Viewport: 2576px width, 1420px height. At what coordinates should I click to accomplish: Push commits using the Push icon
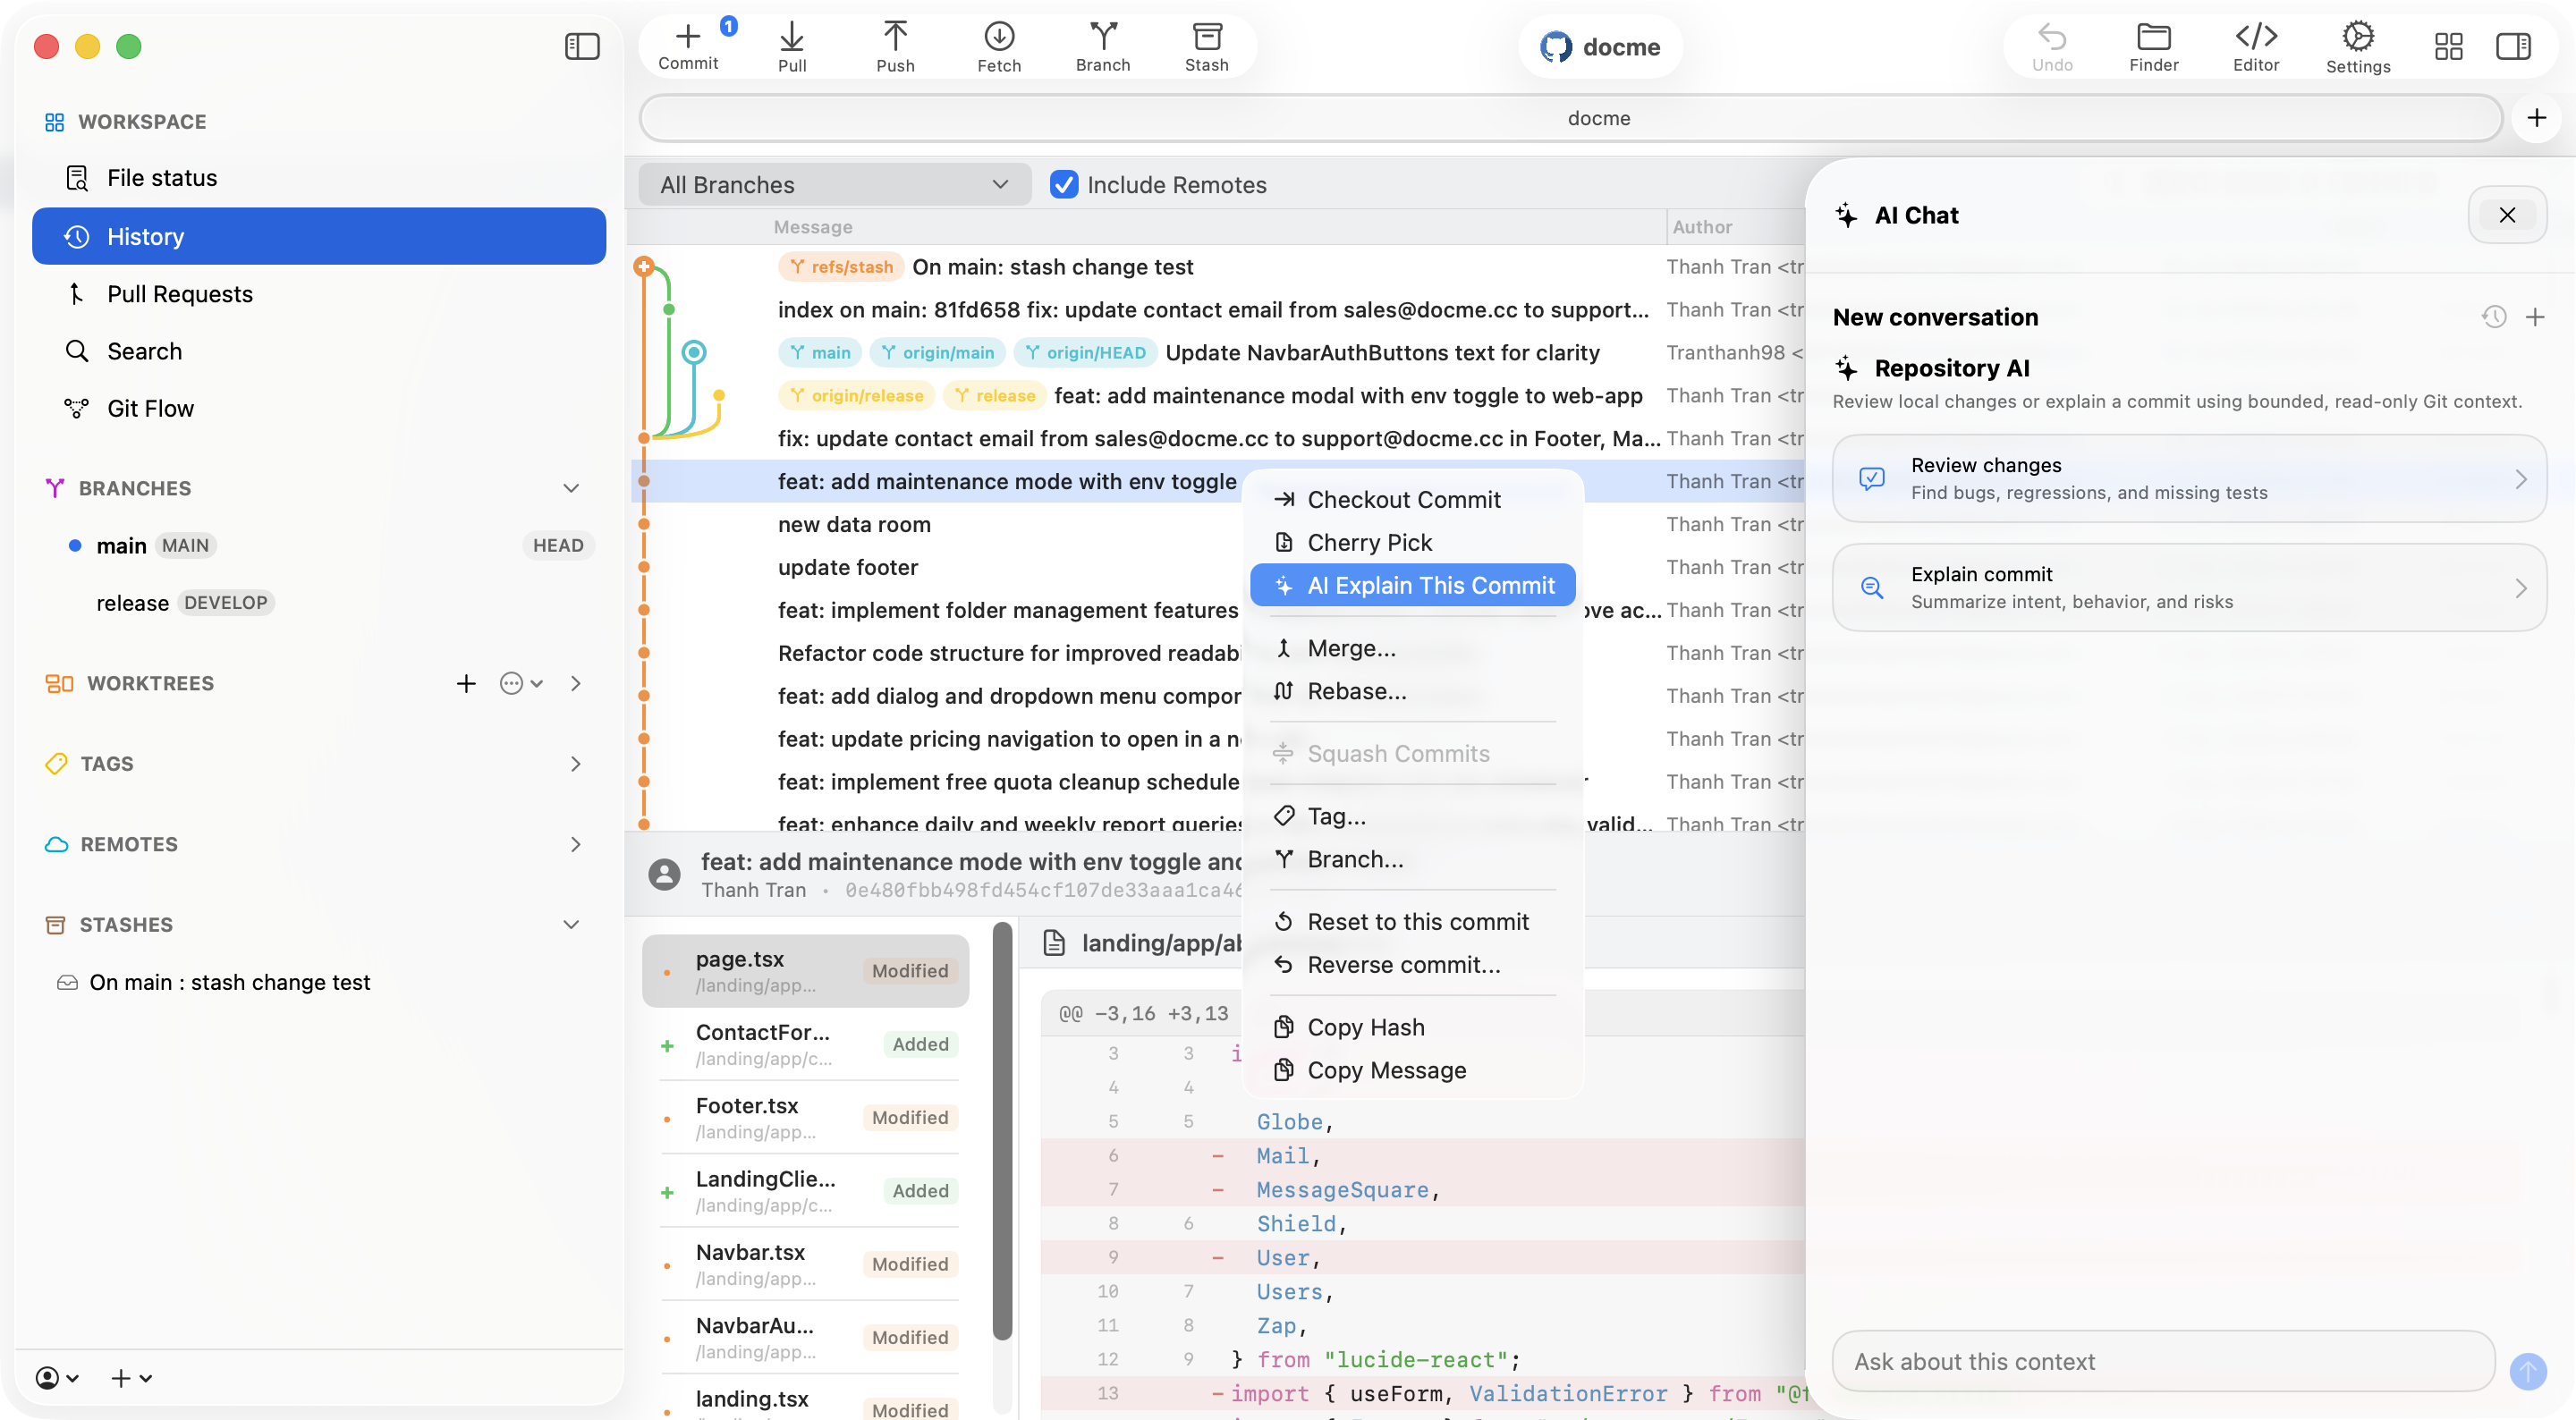tap(895, 46)
